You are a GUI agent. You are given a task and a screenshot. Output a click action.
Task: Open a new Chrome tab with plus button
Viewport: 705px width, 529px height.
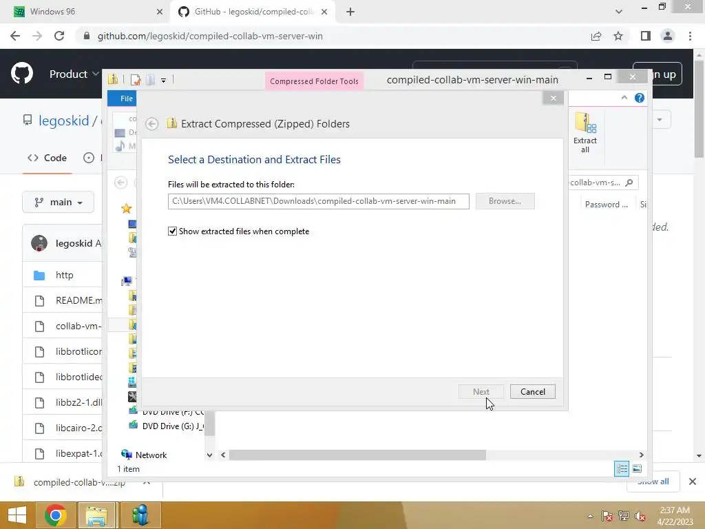coord(350,12)
